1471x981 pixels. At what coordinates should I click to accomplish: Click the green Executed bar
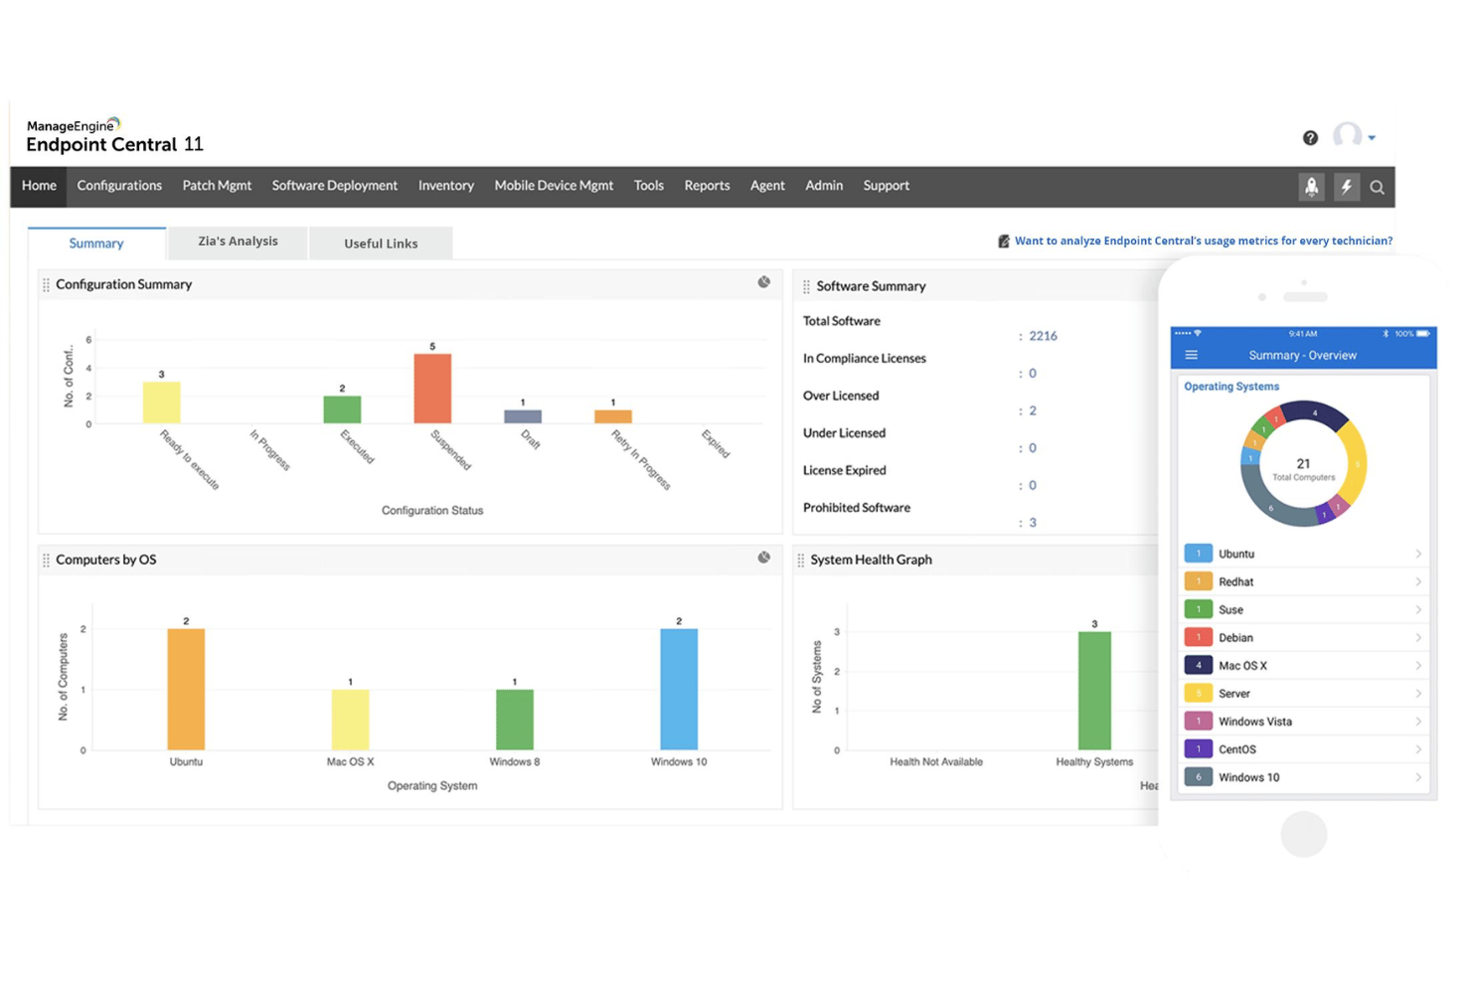(342, 409)
